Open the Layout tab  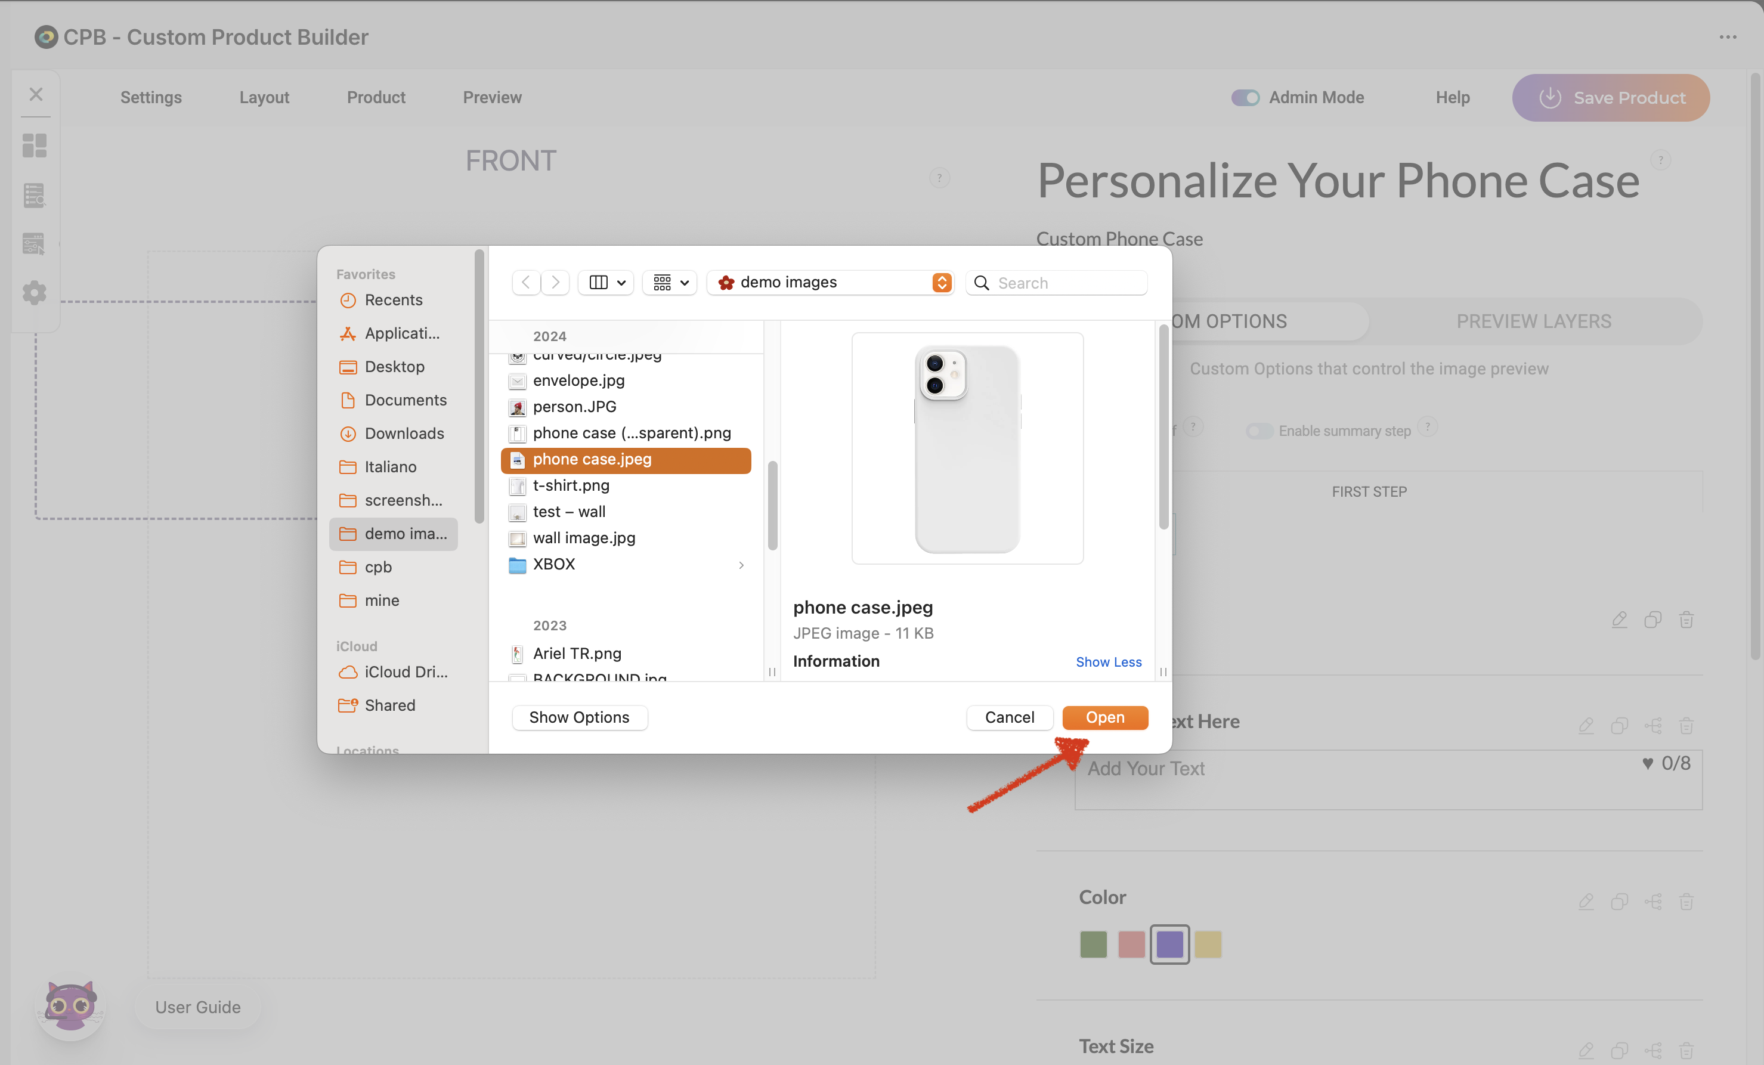tap(264, 97)
